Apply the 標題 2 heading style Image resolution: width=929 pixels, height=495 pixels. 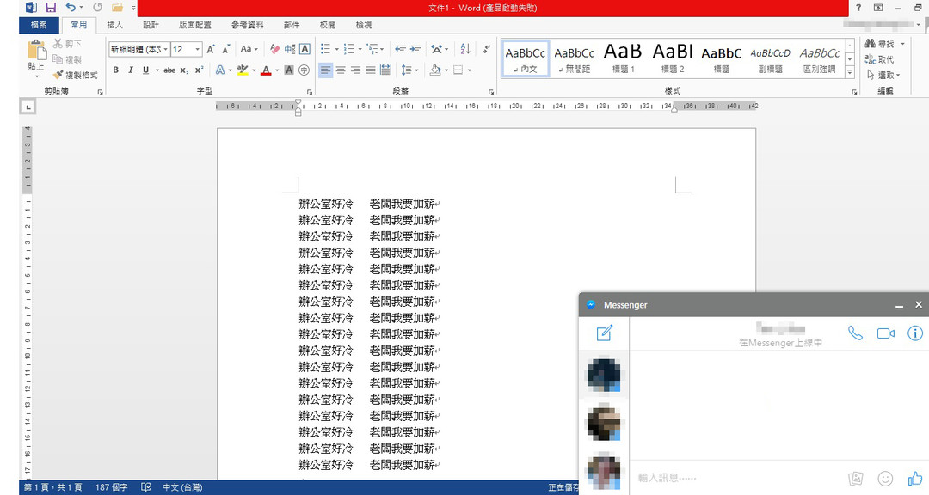point(673,58)
